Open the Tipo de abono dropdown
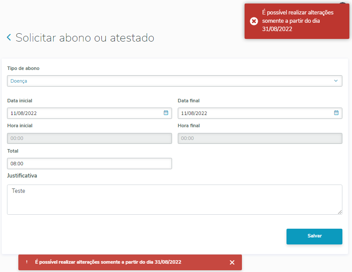 pyautogui.click(x=175, y=81)
